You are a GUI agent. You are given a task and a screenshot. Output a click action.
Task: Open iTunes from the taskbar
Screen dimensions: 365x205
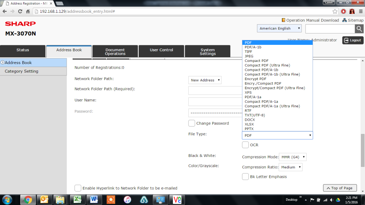click(x=127, y=200)
